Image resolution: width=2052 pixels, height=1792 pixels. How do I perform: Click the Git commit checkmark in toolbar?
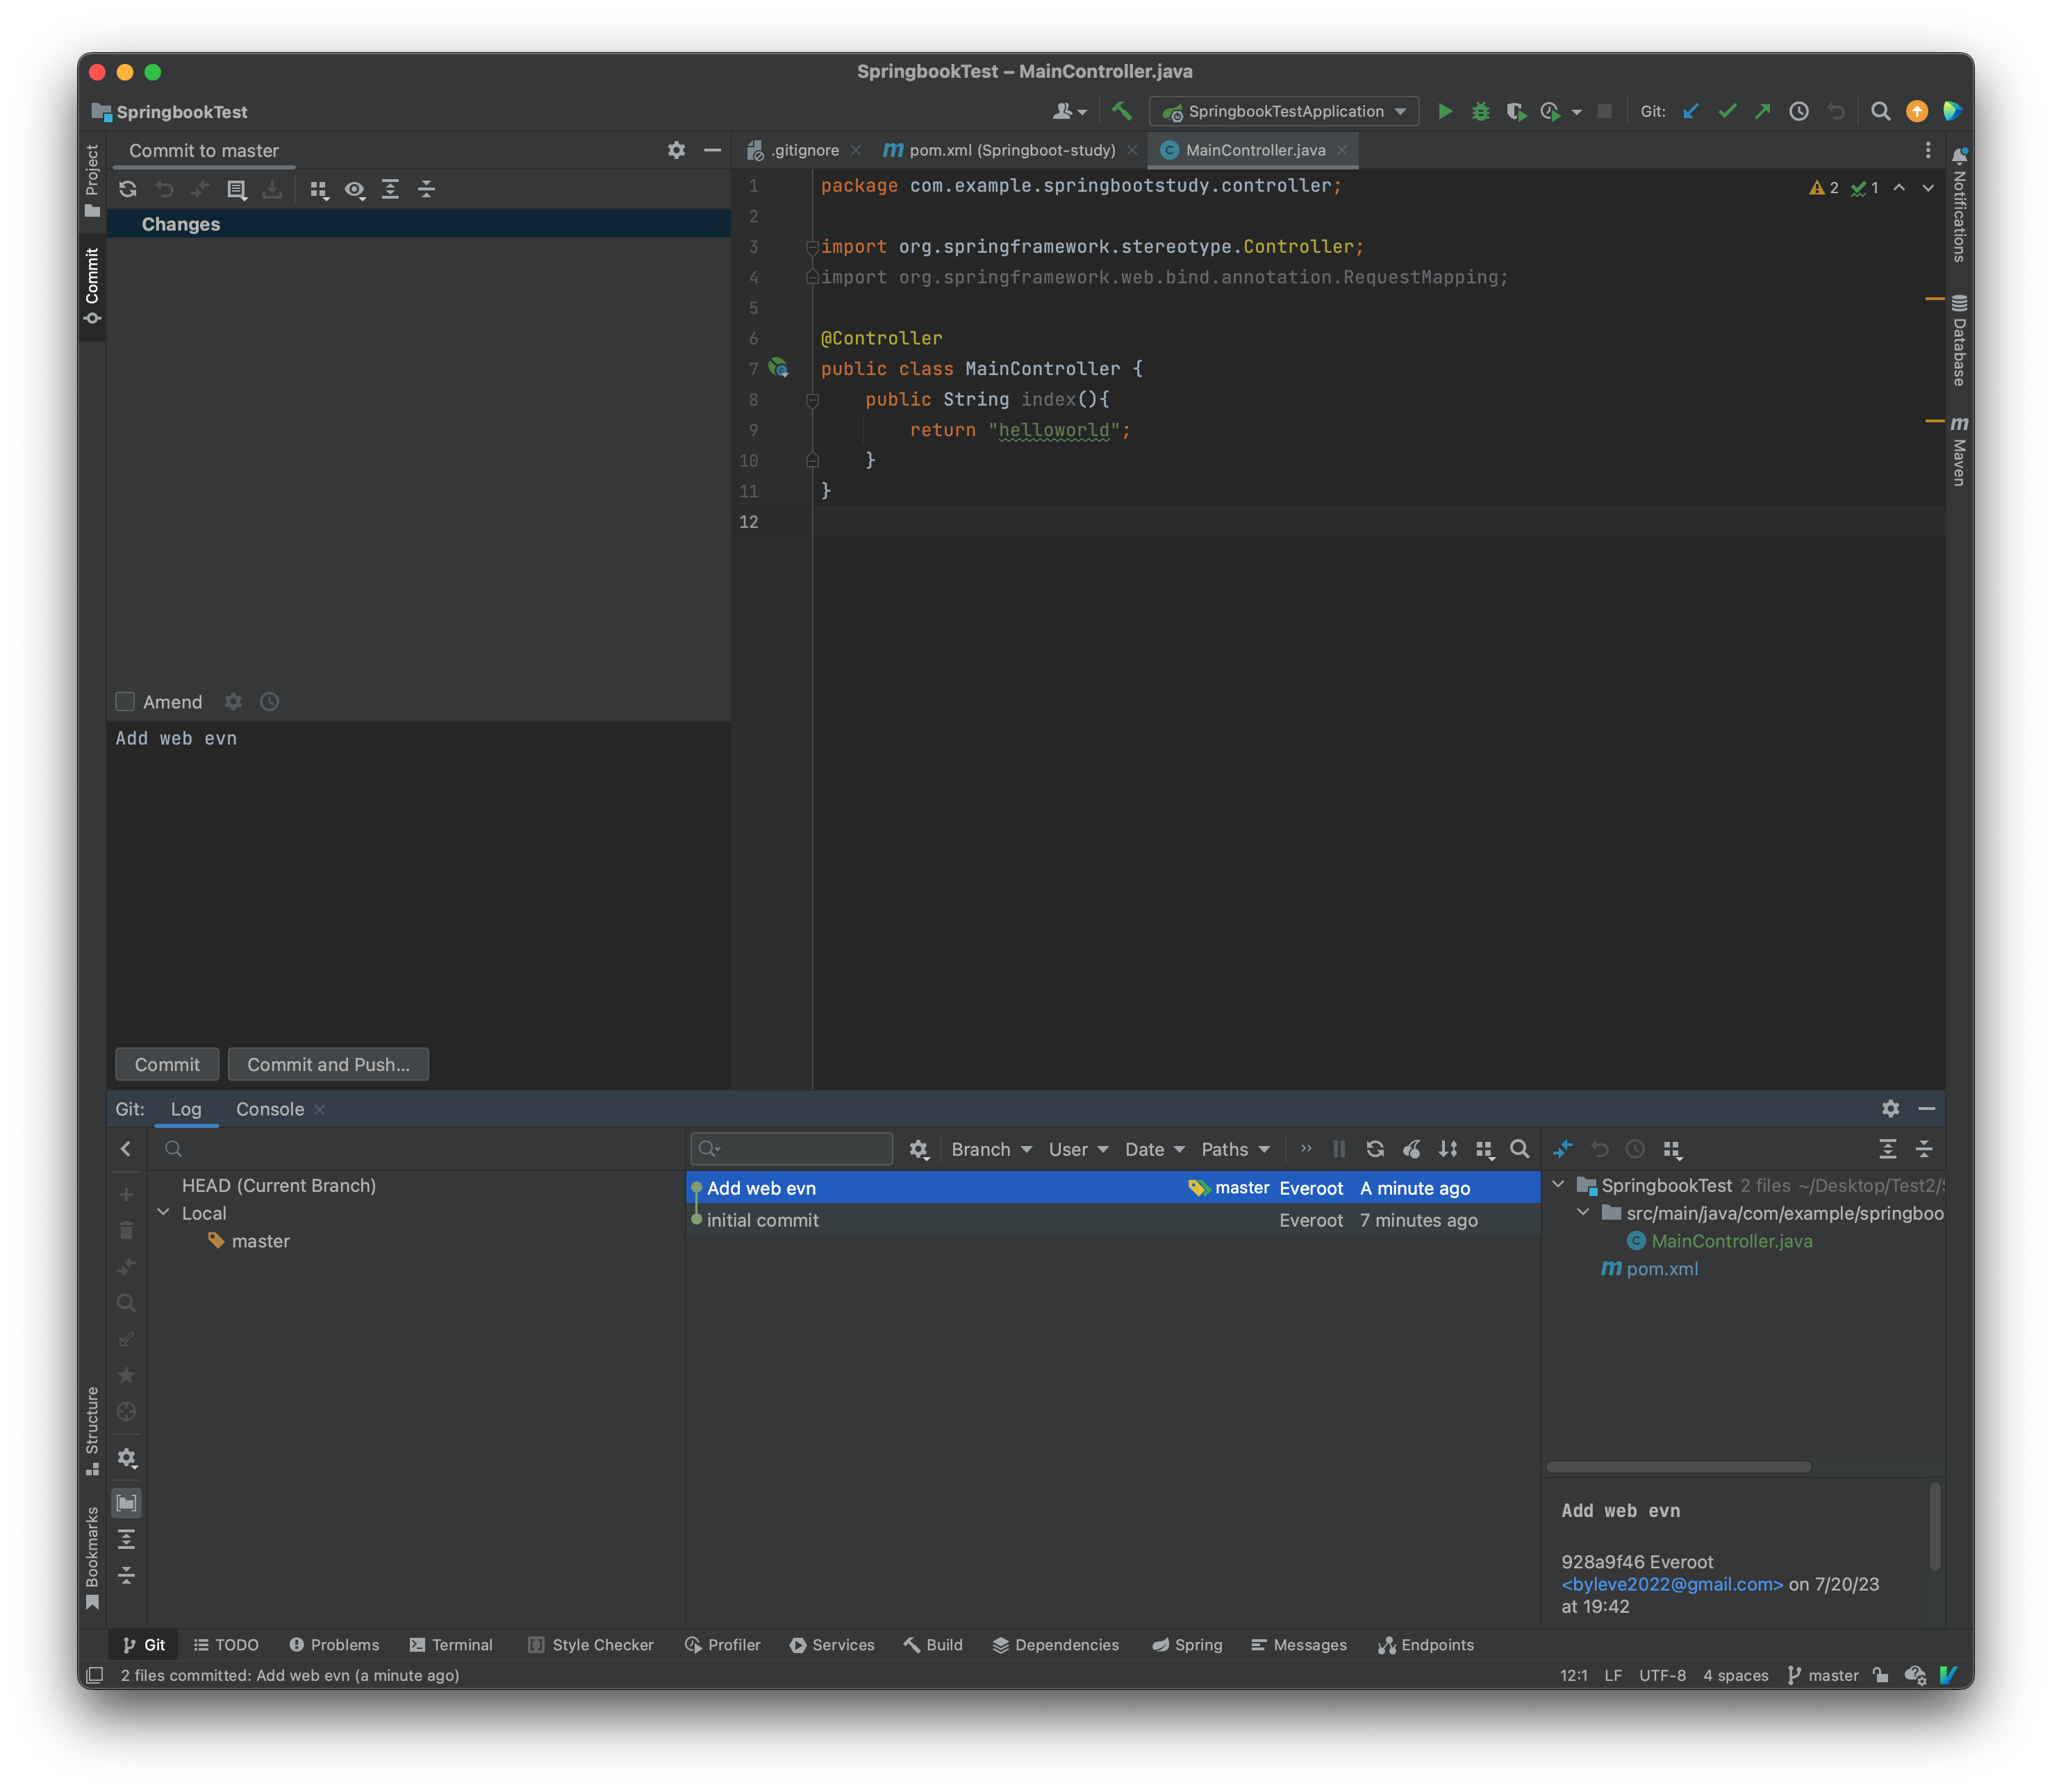click(1727, 111)
